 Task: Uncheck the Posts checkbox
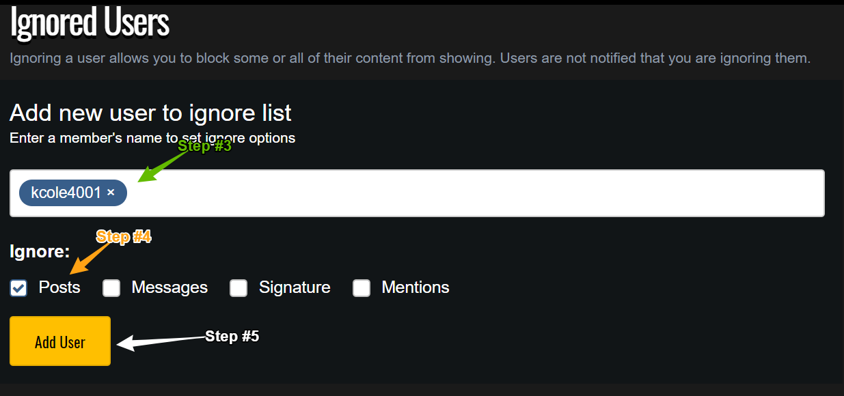pyautogui.click(x=18, y=288)
